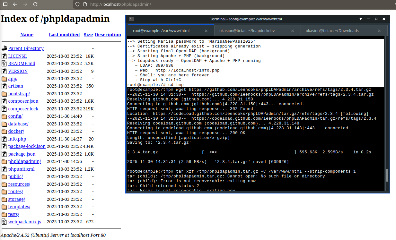The height and width of the screenshot is (240, 396).
Task: Open the composer.json file link
Action: 23,101
